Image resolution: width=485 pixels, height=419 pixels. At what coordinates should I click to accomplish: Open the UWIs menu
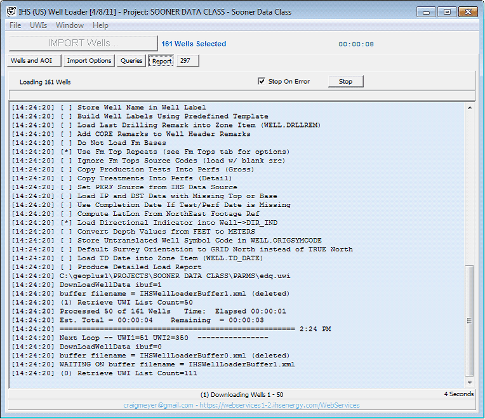tap(38, 25)
